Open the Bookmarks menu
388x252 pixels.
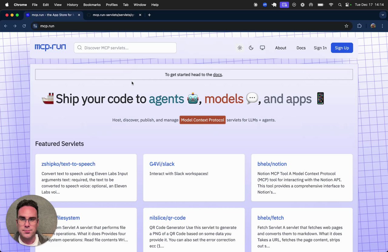(x=92, y=5)
